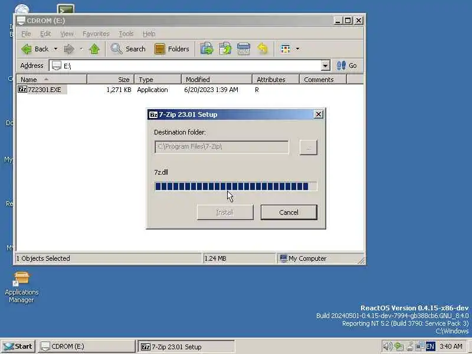Click the 6/20/2023 1:39 AM modified cell
472x354 pixels.
[x=211, y=90]
